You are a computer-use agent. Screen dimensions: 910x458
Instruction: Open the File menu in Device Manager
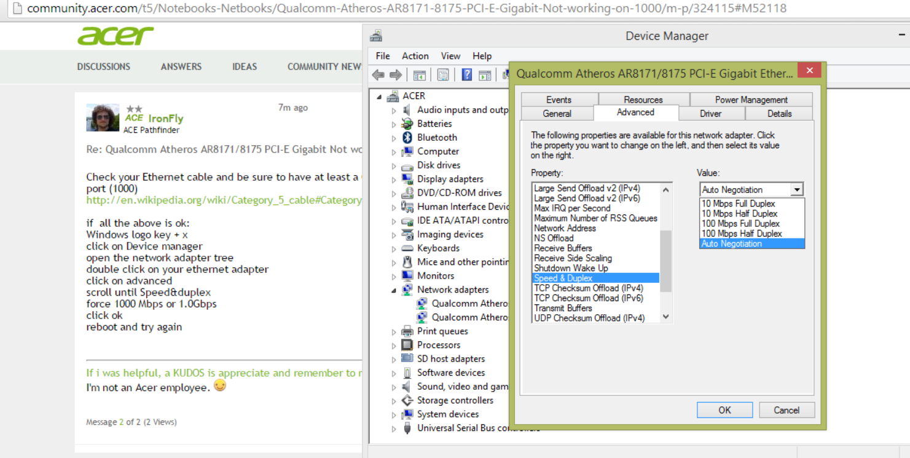coord(383,56)
